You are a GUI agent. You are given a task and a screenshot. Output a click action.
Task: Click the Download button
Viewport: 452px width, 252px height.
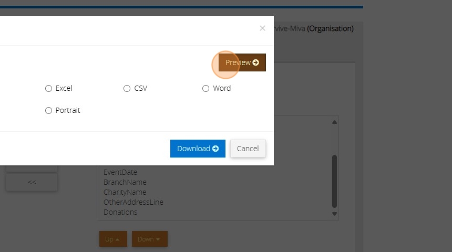[x=198, y=149]
